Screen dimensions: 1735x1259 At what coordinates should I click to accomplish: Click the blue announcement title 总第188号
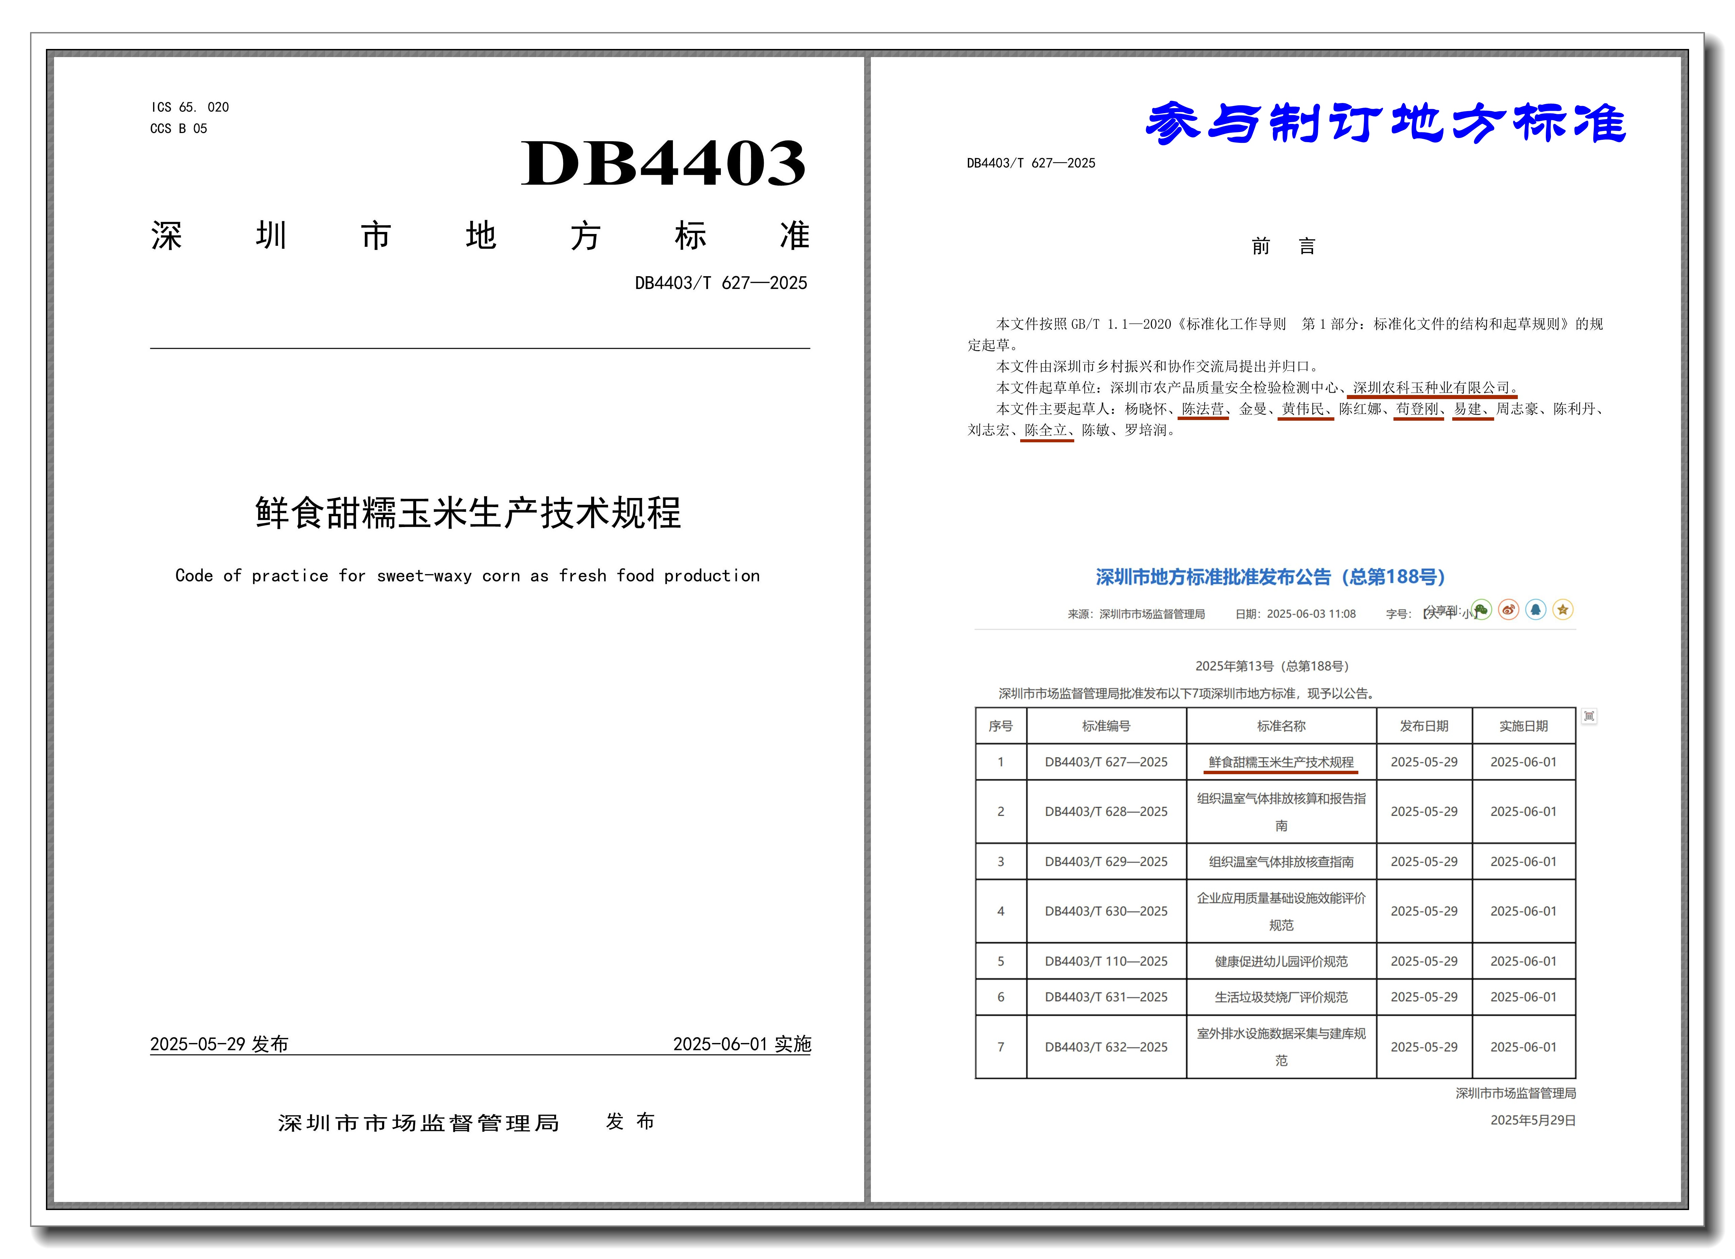1270,577
